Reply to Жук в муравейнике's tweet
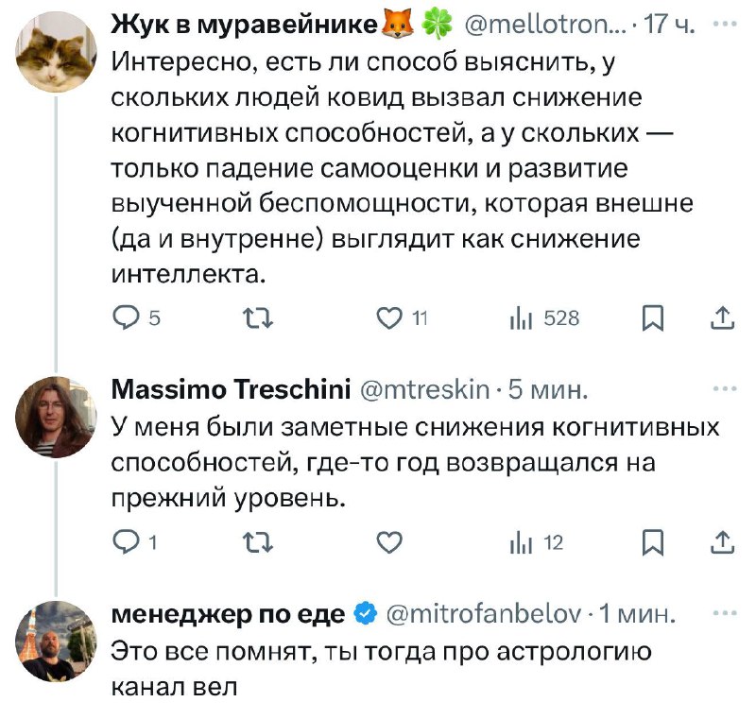The width and height of the screenshot is (756, 719). tap(125, 319)
